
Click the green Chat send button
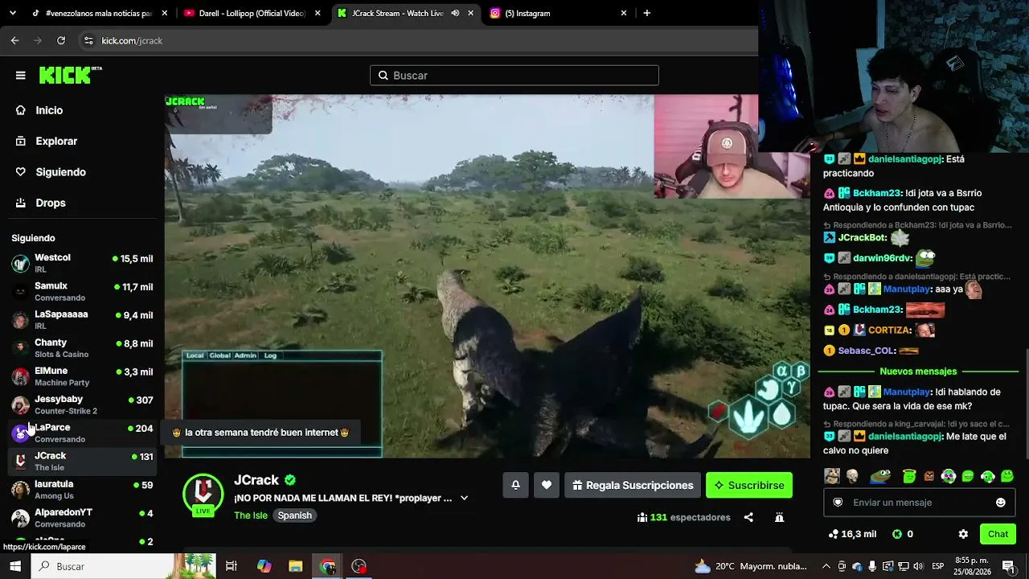point(998,534)
